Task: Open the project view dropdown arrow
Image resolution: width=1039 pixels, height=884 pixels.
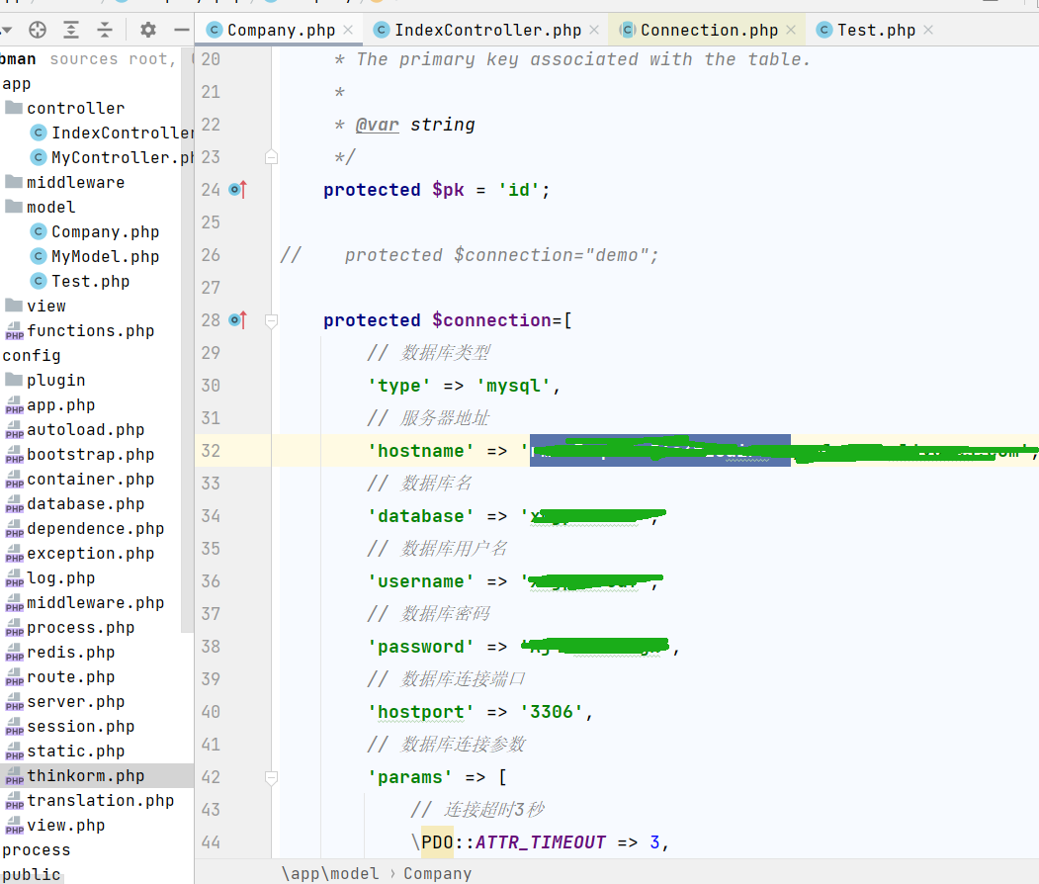Action: tap(7, 30)
